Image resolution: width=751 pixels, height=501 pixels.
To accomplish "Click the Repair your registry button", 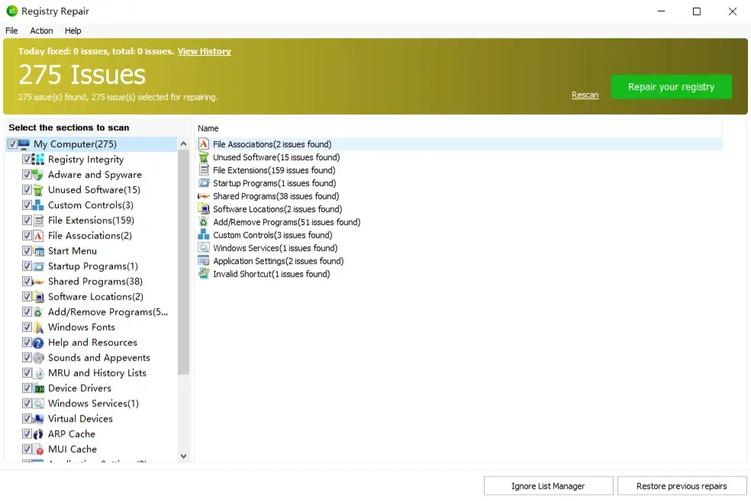I will point(671,87).
